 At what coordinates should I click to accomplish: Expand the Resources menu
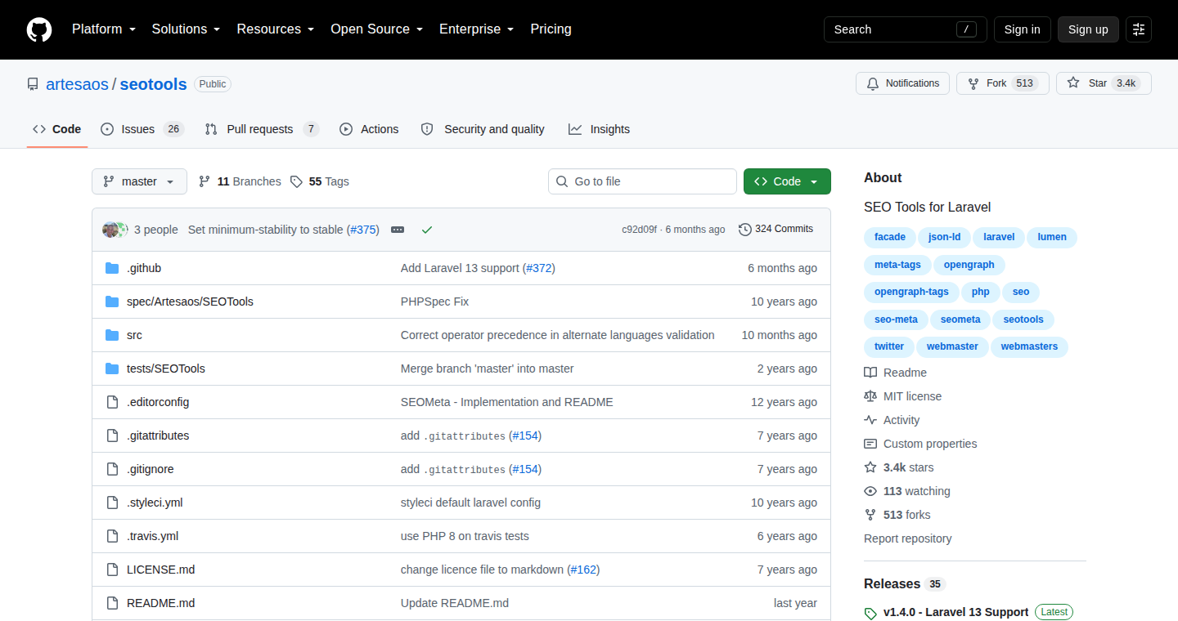(277, 29)
